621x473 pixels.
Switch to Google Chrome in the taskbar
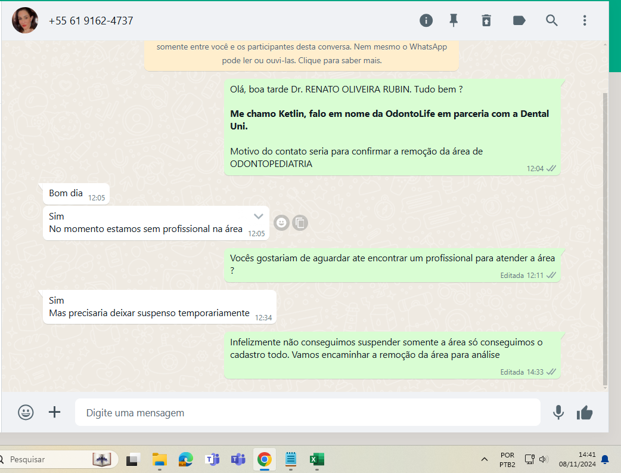pos(265,459)
